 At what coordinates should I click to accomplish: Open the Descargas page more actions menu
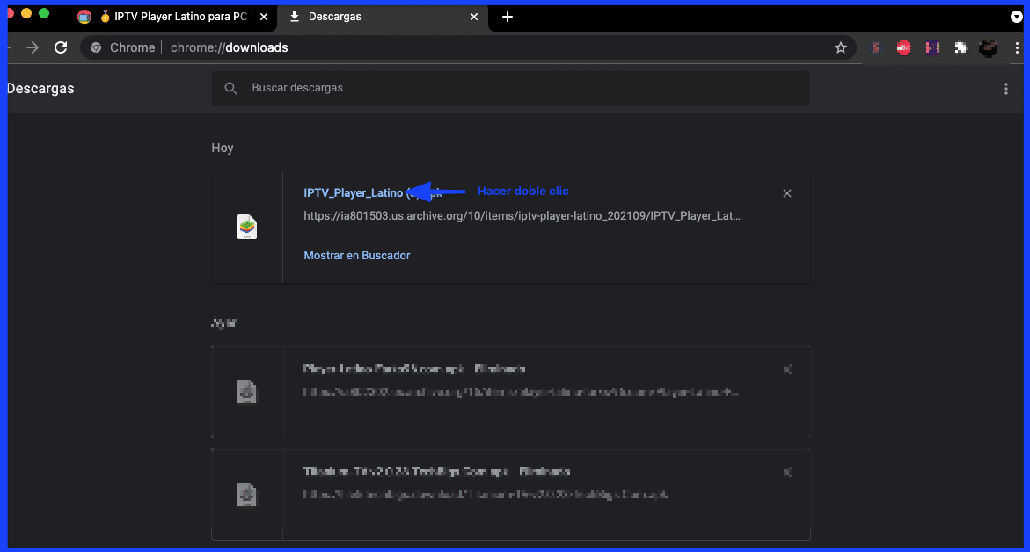click(x=1006, y=89)
